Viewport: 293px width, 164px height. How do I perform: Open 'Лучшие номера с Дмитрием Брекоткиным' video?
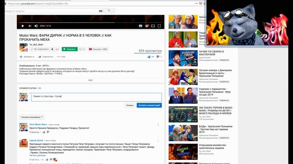point(215,73)
